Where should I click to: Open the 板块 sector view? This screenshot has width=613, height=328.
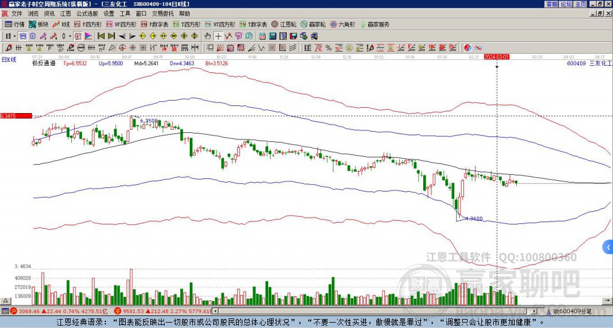[x=39, y=24]
